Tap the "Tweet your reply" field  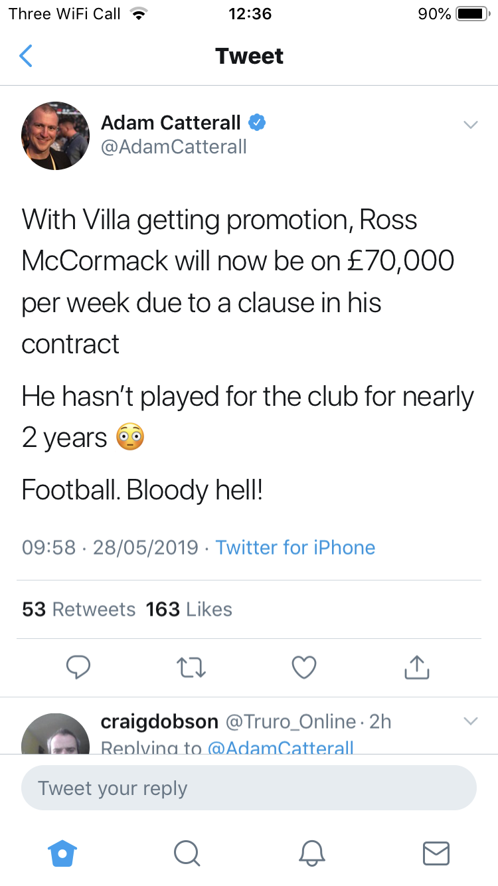(248, 788)
